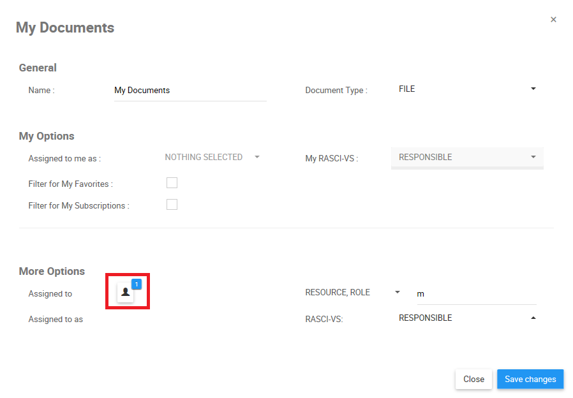
Task: Click the search field containing "m"
Action: pos(476,294)
